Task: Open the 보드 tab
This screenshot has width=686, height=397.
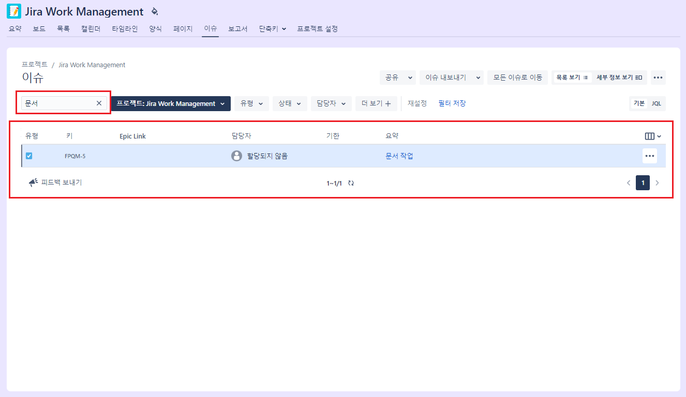Action: tap(39, 29)
